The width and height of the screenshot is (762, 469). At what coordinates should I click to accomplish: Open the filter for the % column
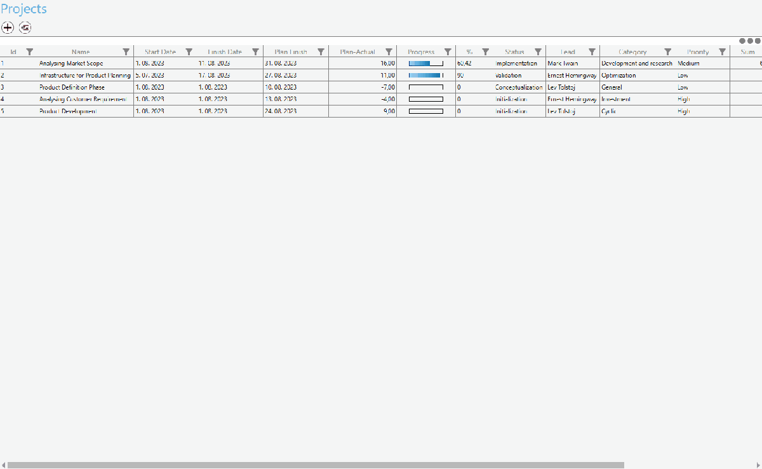(485, 52)
